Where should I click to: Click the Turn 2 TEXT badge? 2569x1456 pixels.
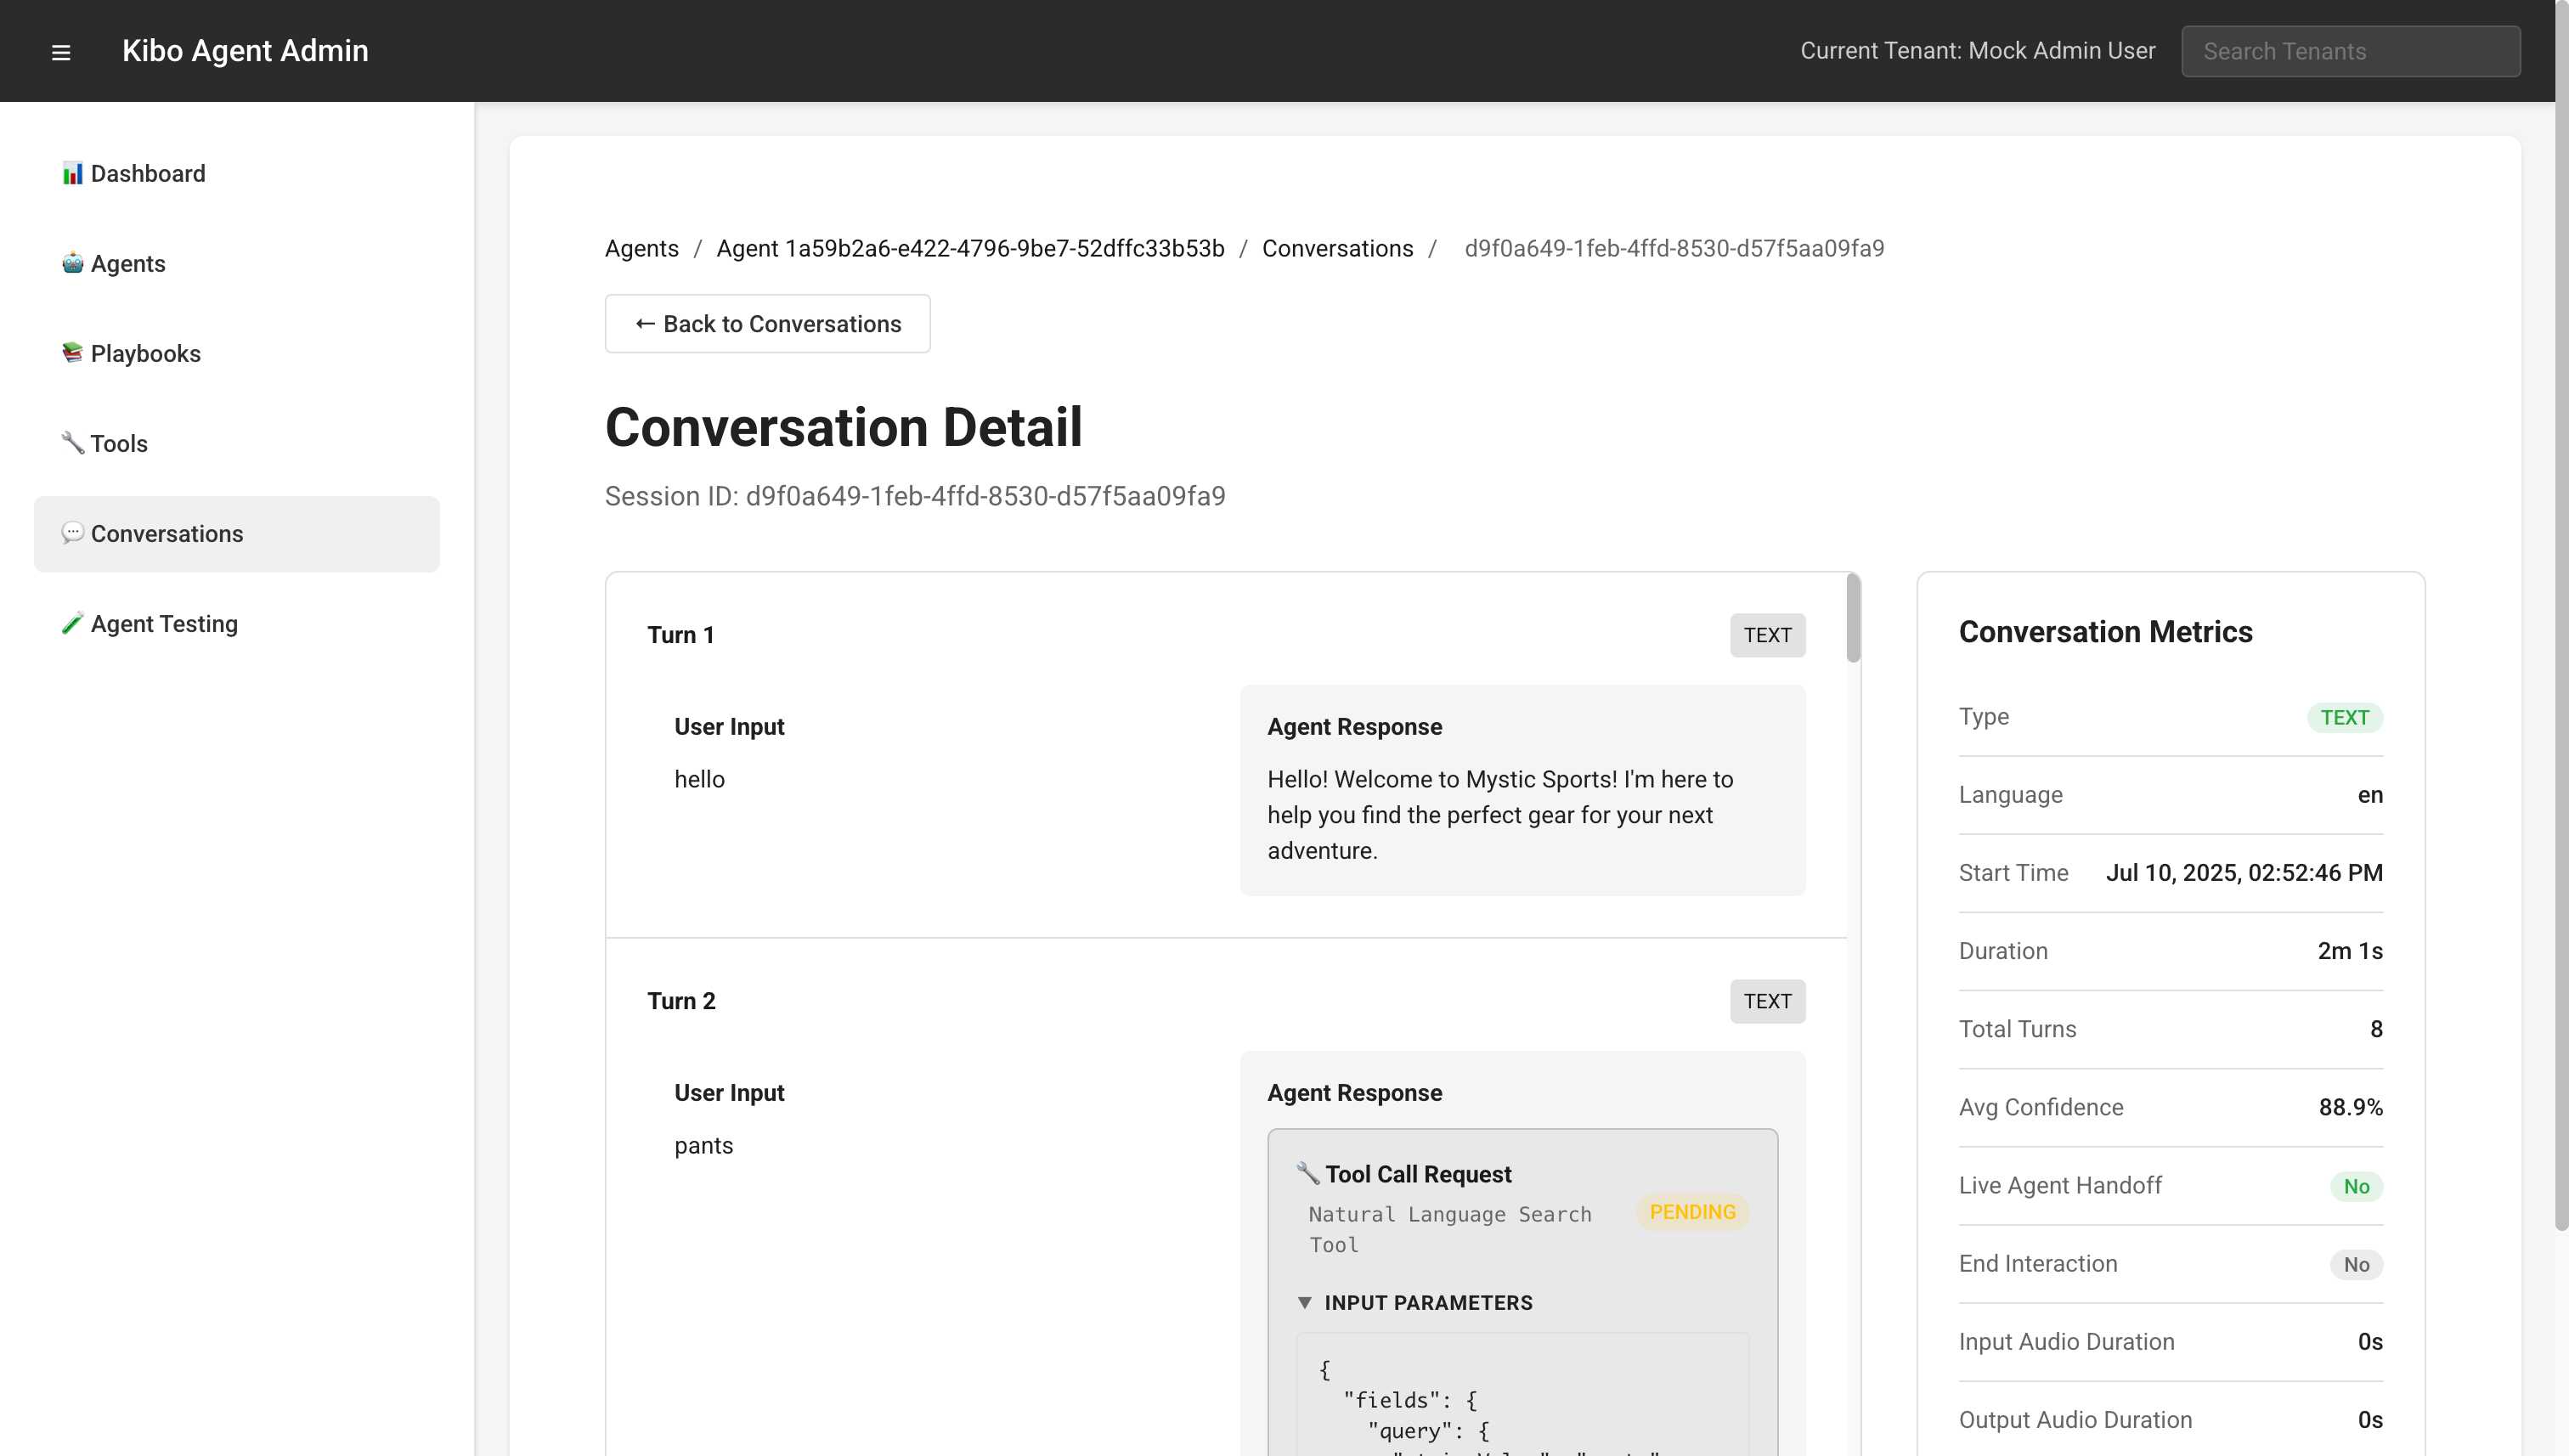pos(1767,1001)
